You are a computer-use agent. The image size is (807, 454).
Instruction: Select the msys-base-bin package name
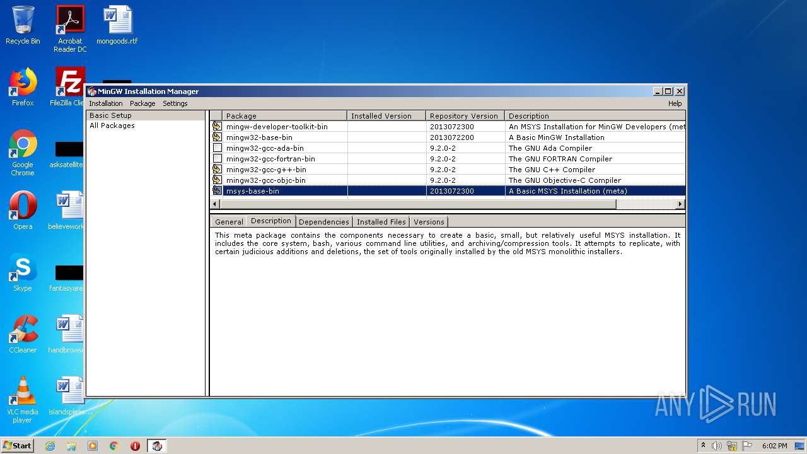(252, 191)
